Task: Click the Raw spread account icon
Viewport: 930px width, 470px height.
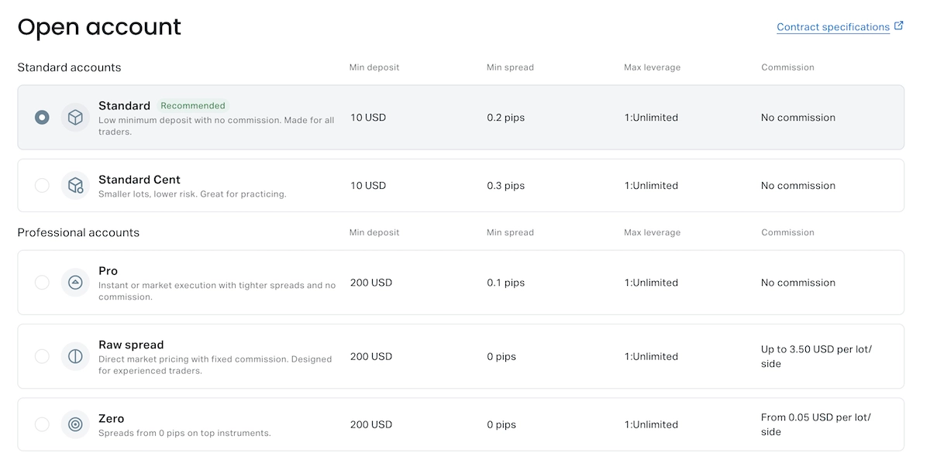Action: tap(75, 356)
